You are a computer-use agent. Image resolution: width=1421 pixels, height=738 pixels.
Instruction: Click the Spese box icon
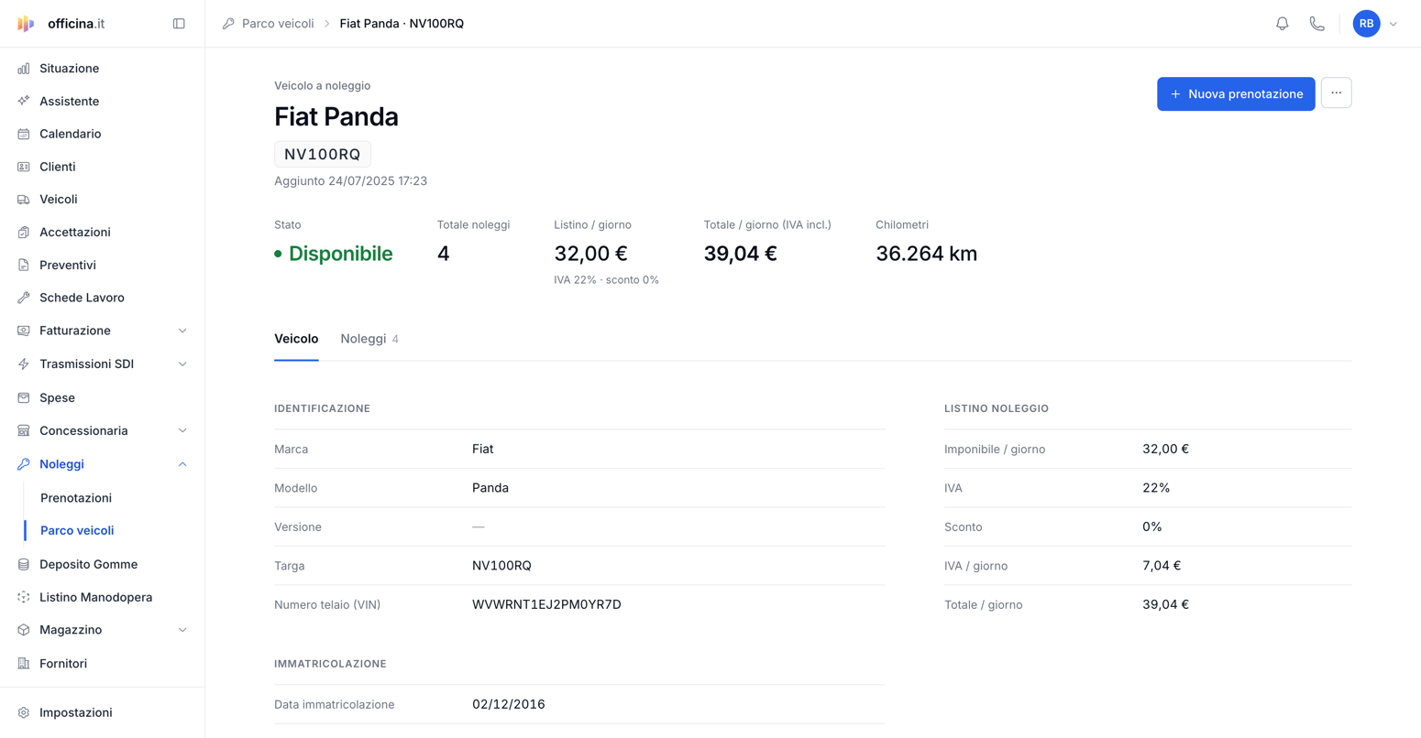click(24, 398)
